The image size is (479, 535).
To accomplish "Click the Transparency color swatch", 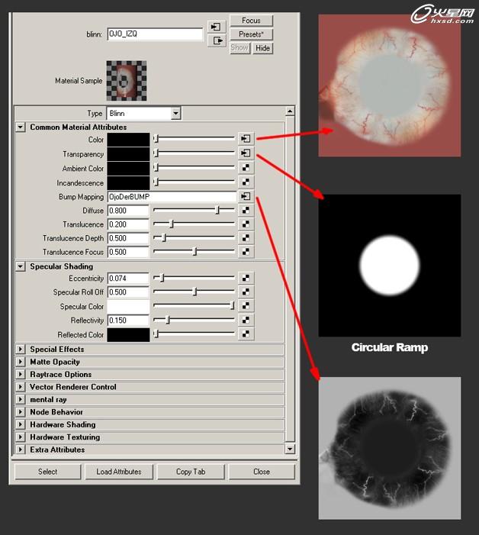I will [x=128, y=154].
